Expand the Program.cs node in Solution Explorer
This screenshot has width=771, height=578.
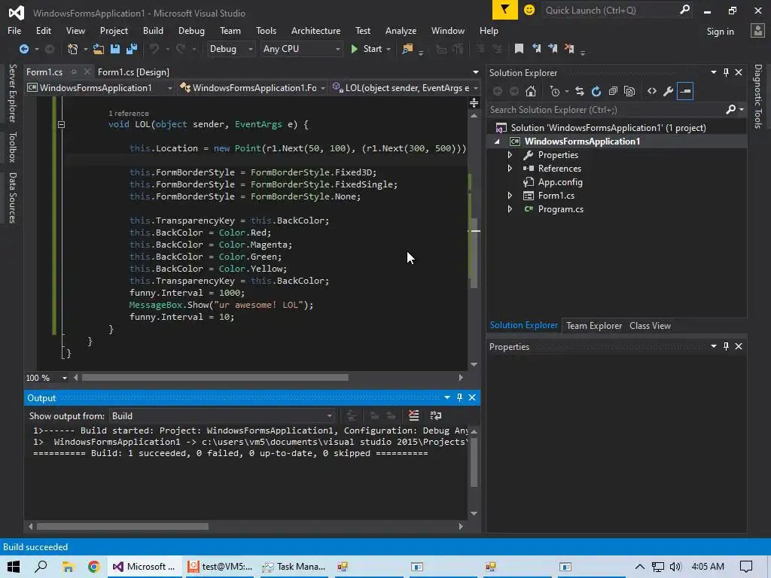510,209
